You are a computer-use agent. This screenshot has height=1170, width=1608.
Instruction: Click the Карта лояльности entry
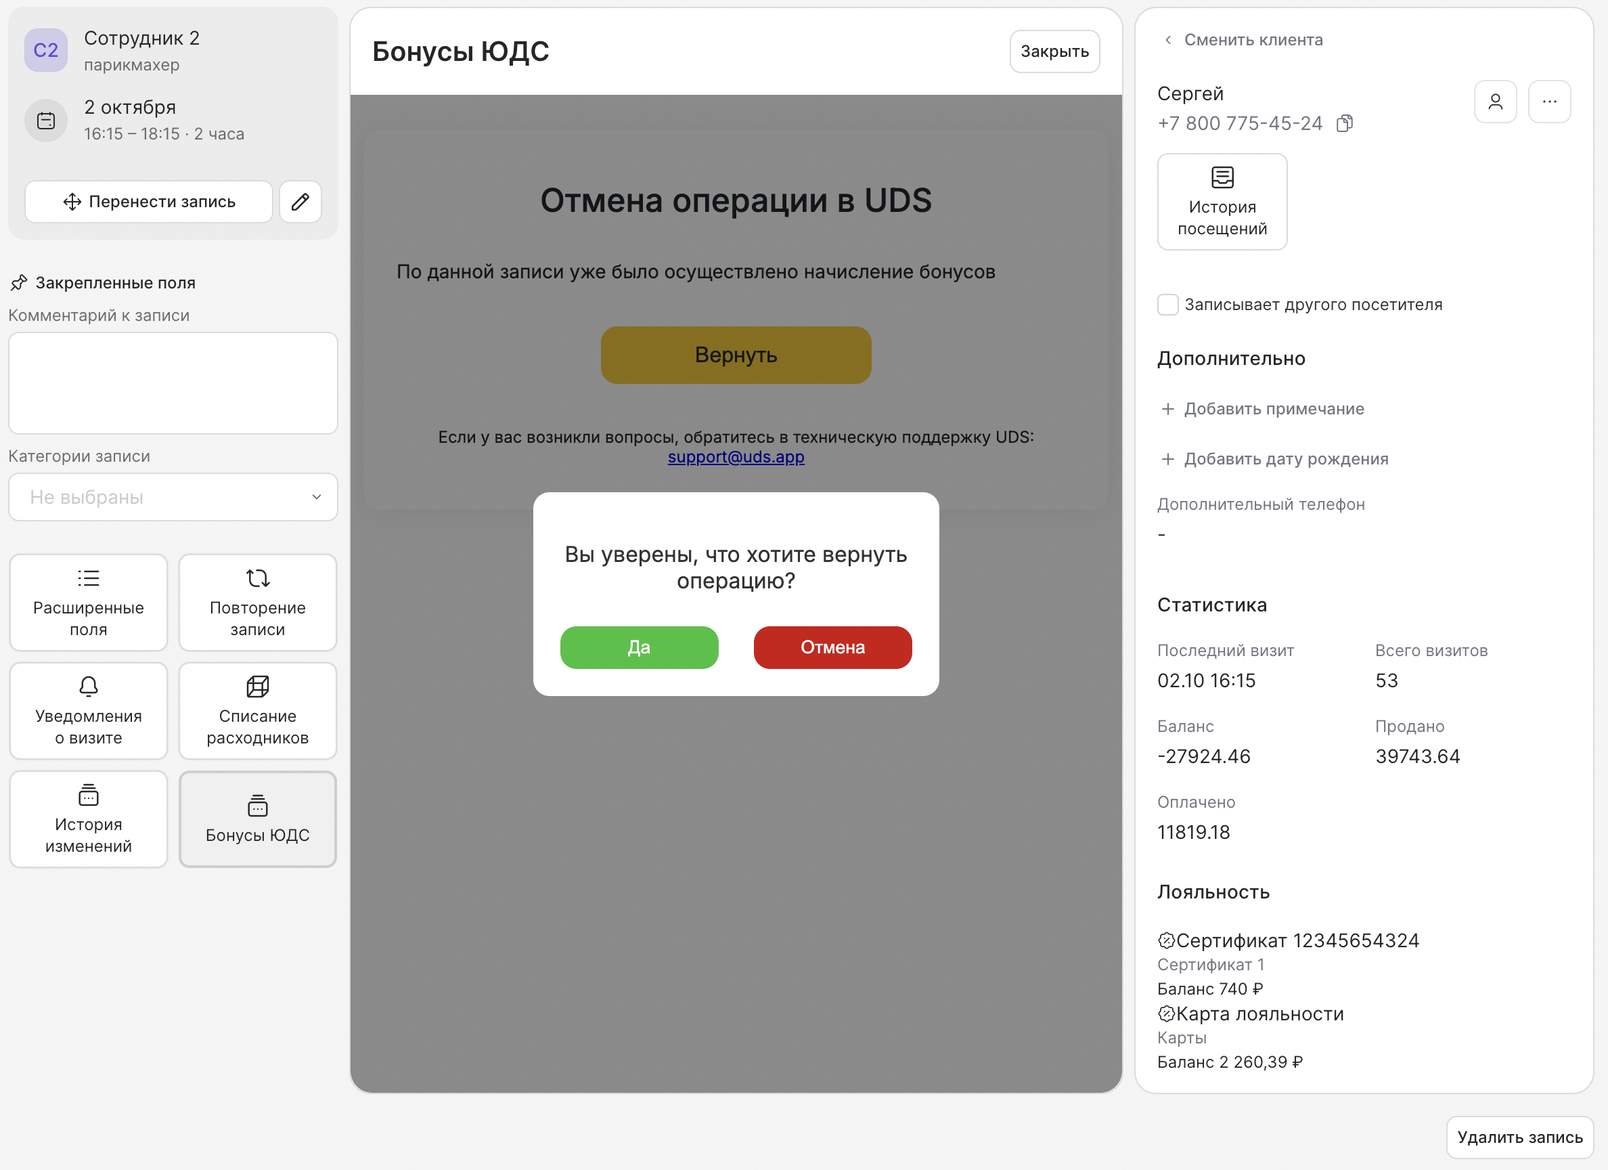1251,1014
